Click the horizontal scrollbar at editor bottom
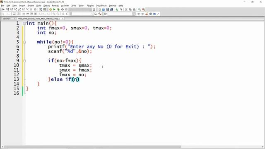This screenshot has width=265, height=149. click(x=92, y=147)
